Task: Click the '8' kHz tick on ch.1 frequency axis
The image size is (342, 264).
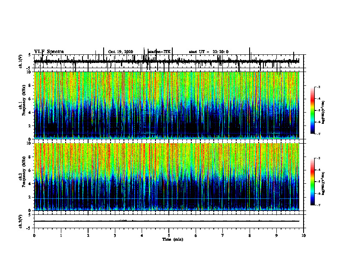Action: coord(30,85)
